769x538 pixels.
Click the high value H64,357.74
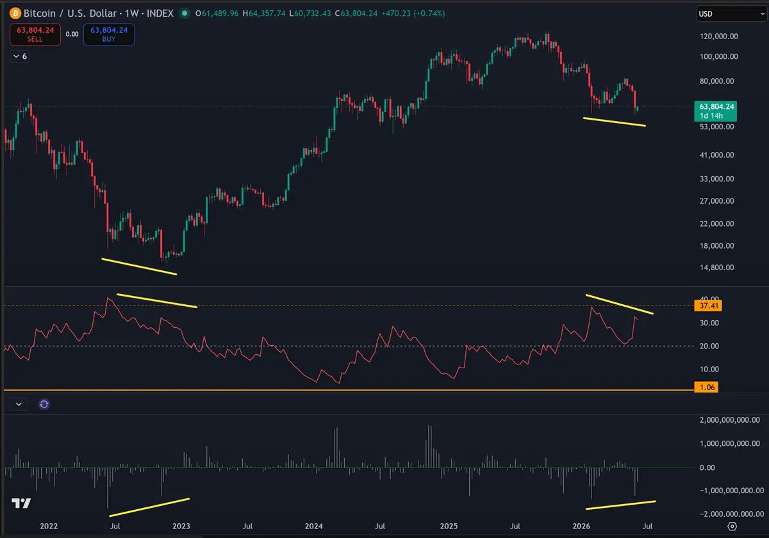coord(263,13)
